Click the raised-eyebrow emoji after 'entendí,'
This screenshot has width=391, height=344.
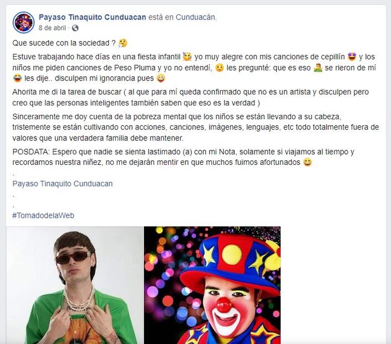click(220, 68)
